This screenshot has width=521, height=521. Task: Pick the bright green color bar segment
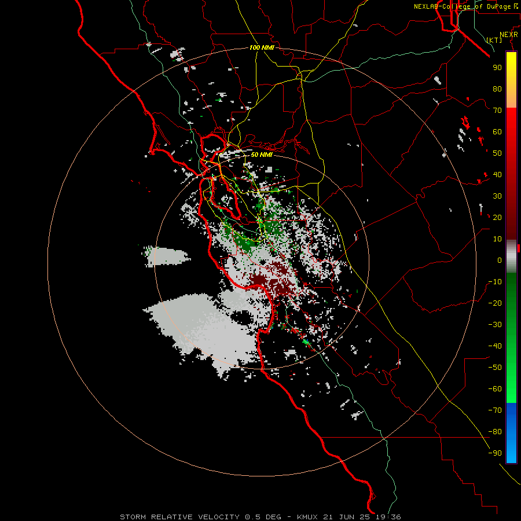(x=511, y=379)
